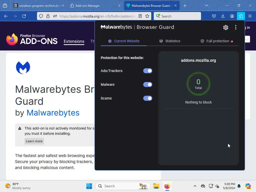Switch to Current Website tab
Screen dimensions: 256x192
coord(123,41)
